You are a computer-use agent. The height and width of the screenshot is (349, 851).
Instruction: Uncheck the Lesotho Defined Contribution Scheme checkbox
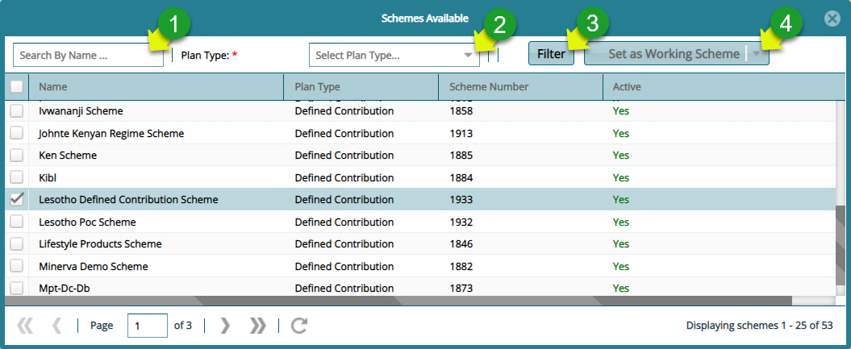[x=17, y=199]
